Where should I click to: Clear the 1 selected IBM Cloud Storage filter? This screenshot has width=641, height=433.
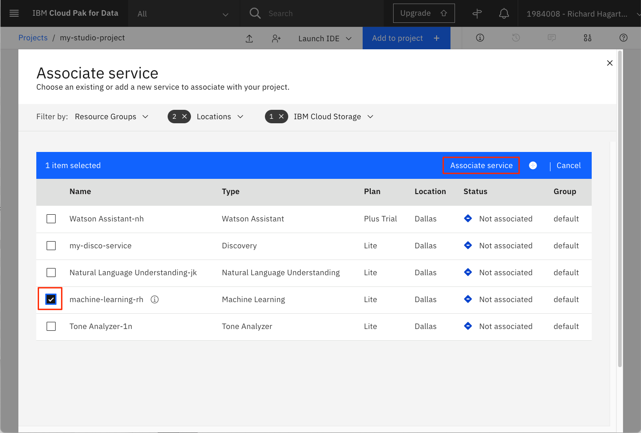point(281,117)
